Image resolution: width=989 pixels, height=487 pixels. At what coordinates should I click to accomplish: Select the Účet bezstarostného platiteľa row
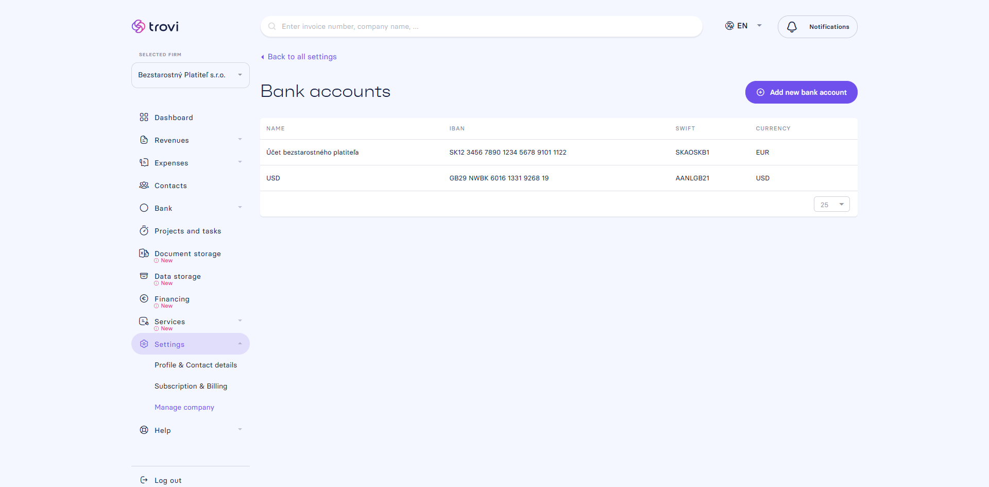click(x=558, y=153)
